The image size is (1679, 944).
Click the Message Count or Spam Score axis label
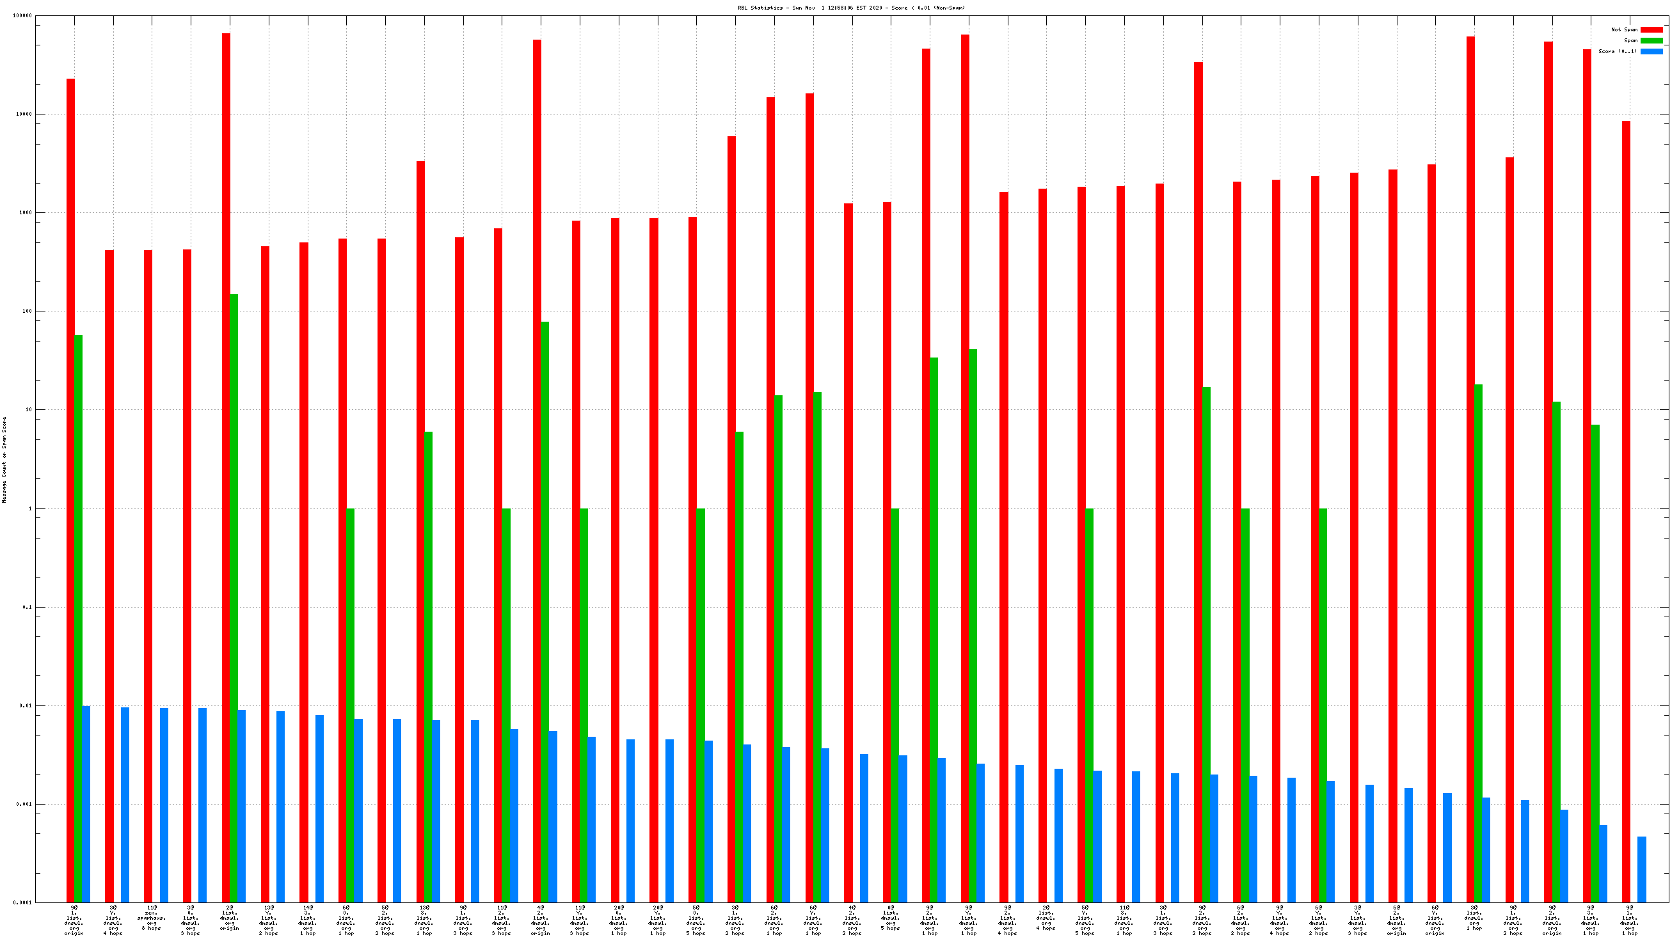[x=4, y=459]
